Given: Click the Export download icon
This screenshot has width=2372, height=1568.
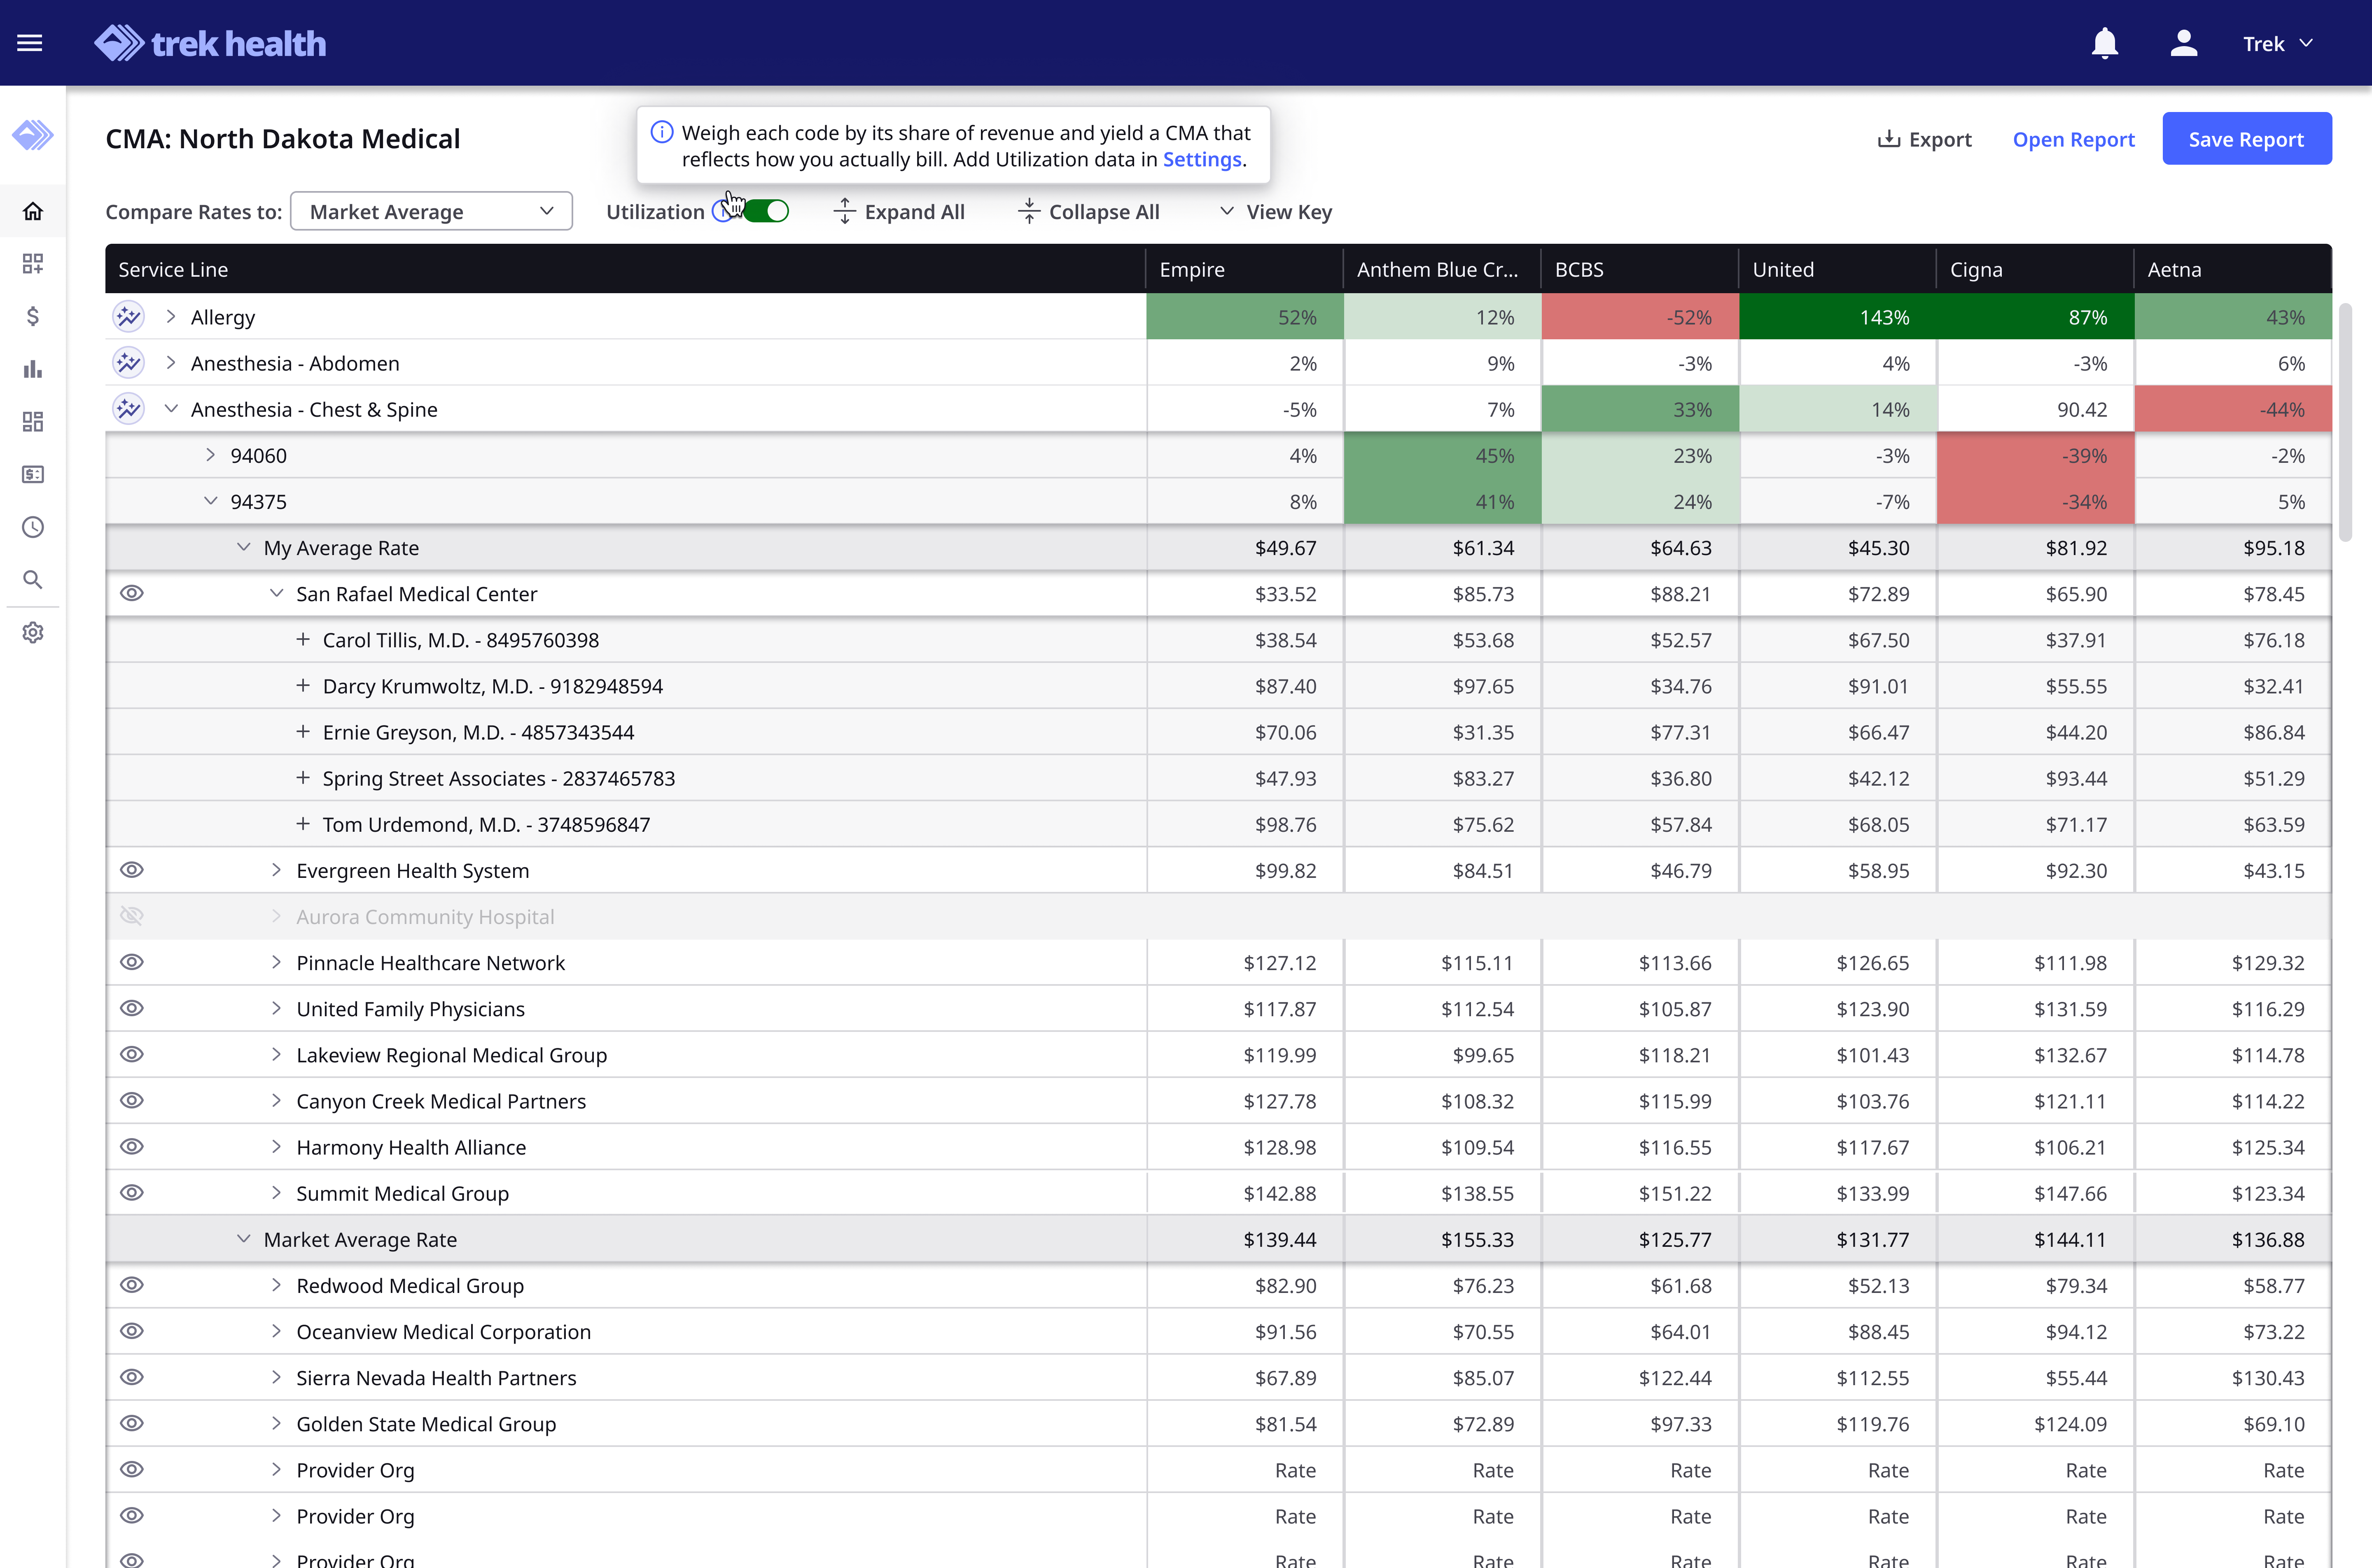Looking at the screenshot, I should [x=1888, y=139].
